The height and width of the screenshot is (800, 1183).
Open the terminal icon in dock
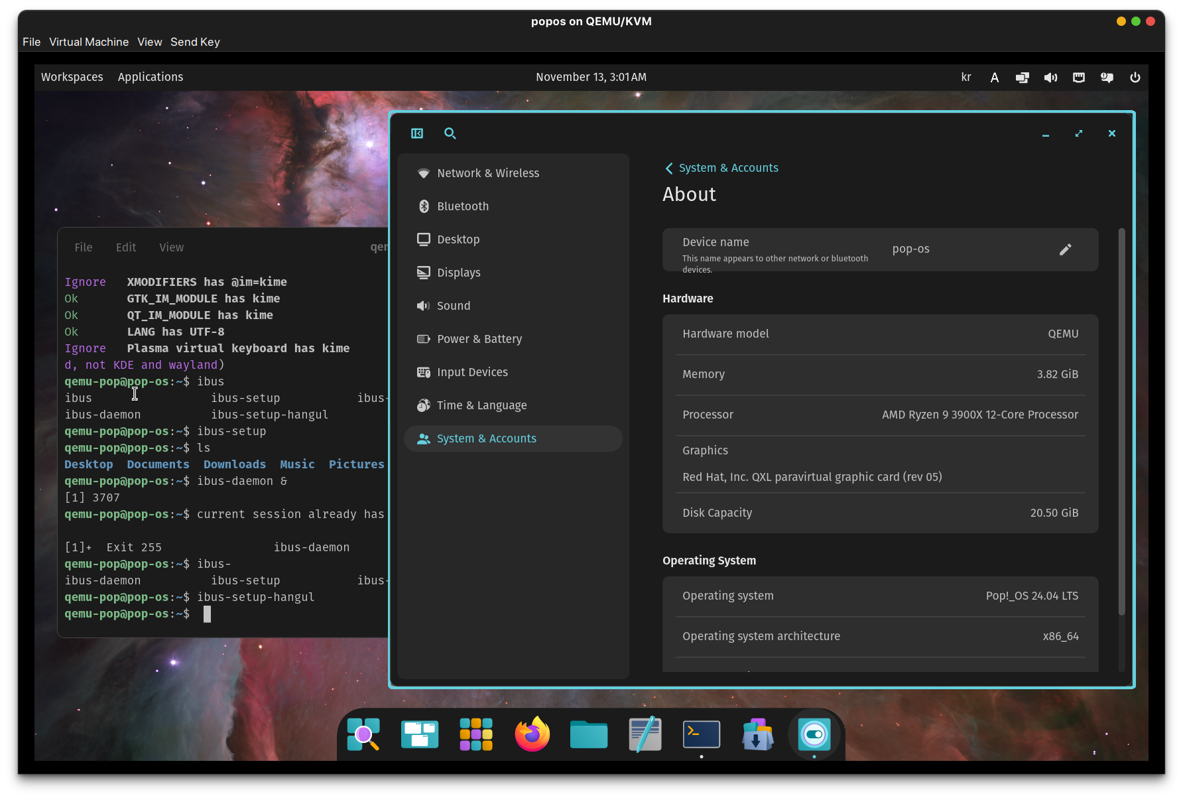click(x=702, y=734)
